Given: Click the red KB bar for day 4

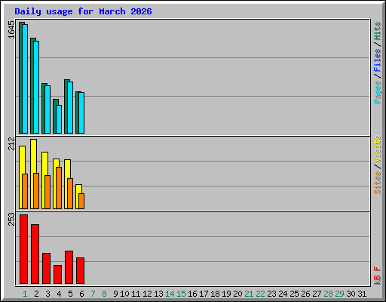Looking at the screenshot, I should pyautogui.click(x=57, y=275).
